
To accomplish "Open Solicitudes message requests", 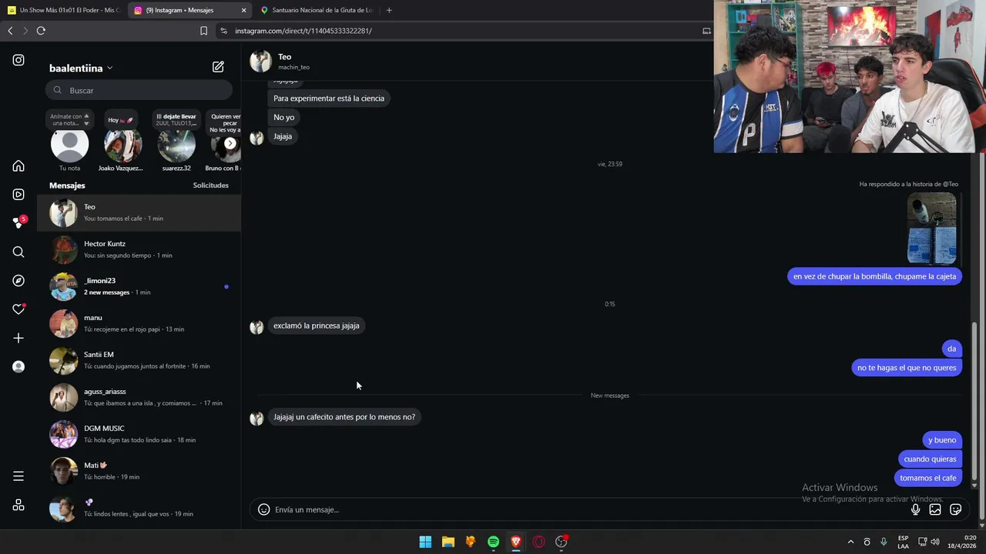I will [x=210, y=185].
